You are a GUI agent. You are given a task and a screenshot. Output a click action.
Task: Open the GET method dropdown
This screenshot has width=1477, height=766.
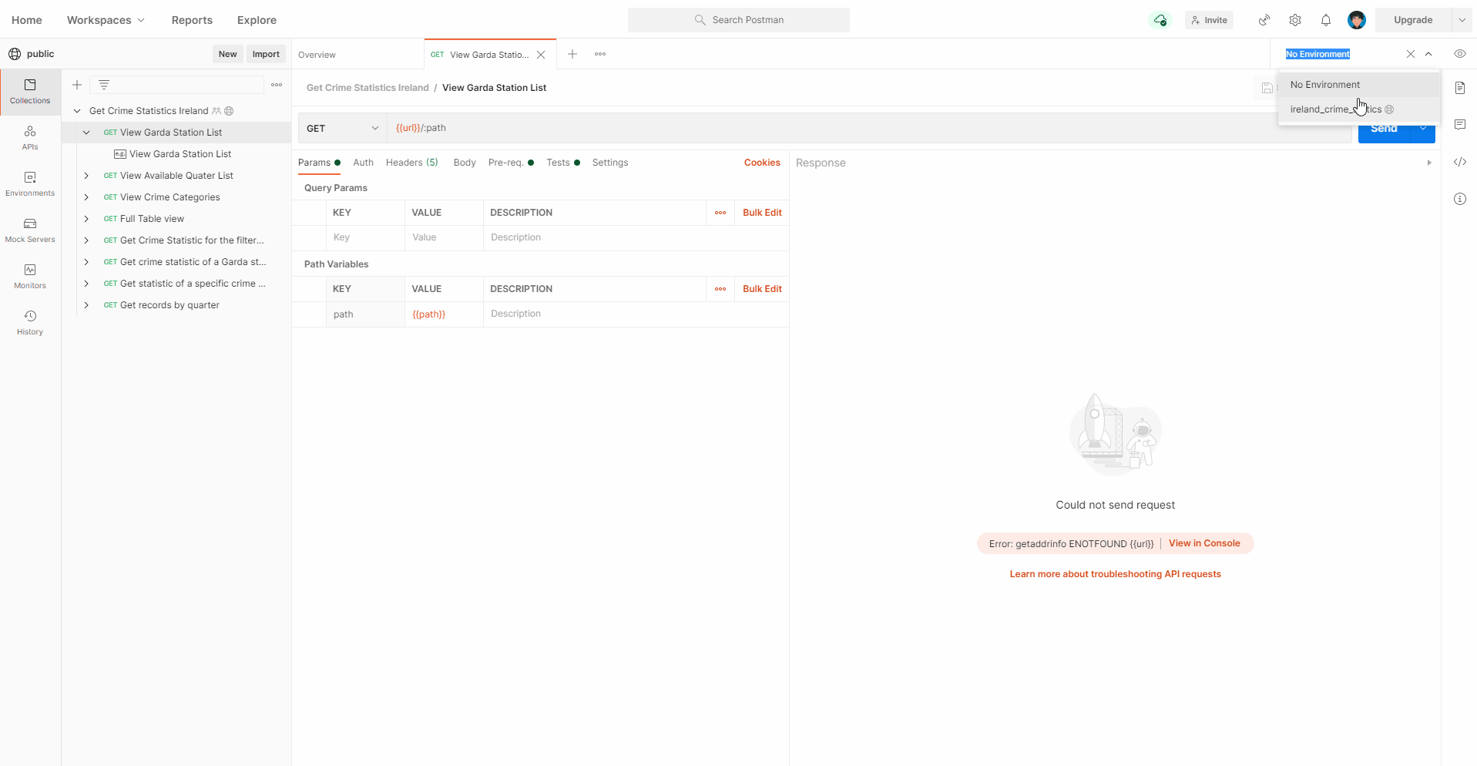[343, 128]
